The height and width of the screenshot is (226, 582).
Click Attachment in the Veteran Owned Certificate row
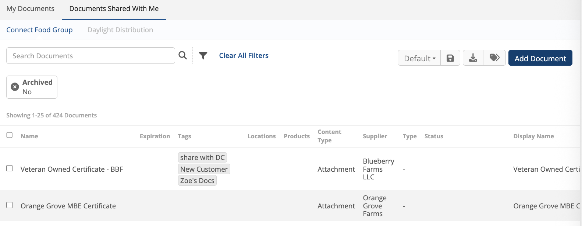336,169
